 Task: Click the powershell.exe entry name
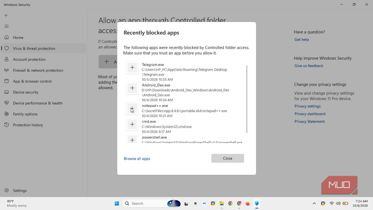pos(154,137)
